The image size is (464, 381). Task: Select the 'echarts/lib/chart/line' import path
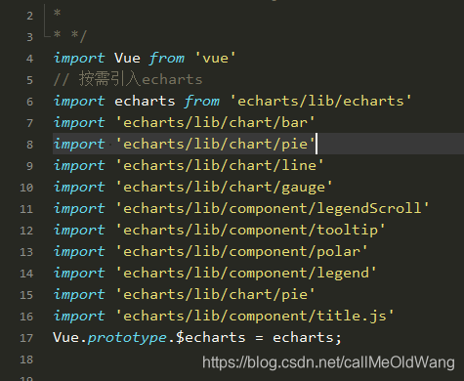point(220,166)
